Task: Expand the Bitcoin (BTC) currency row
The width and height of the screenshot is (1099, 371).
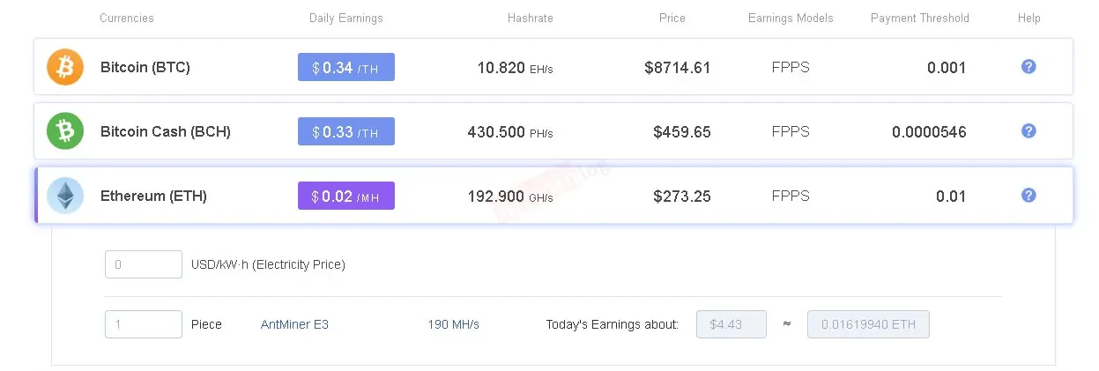Action: [553, 67]
